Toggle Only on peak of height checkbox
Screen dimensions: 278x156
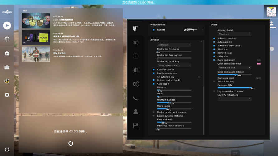(x=154, y=80)
